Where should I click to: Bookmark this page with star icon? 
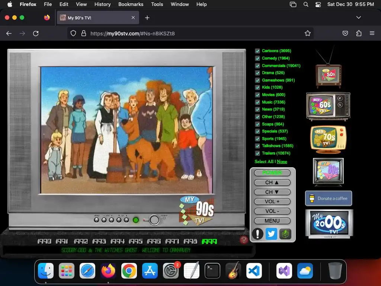[x=307, y=33]
